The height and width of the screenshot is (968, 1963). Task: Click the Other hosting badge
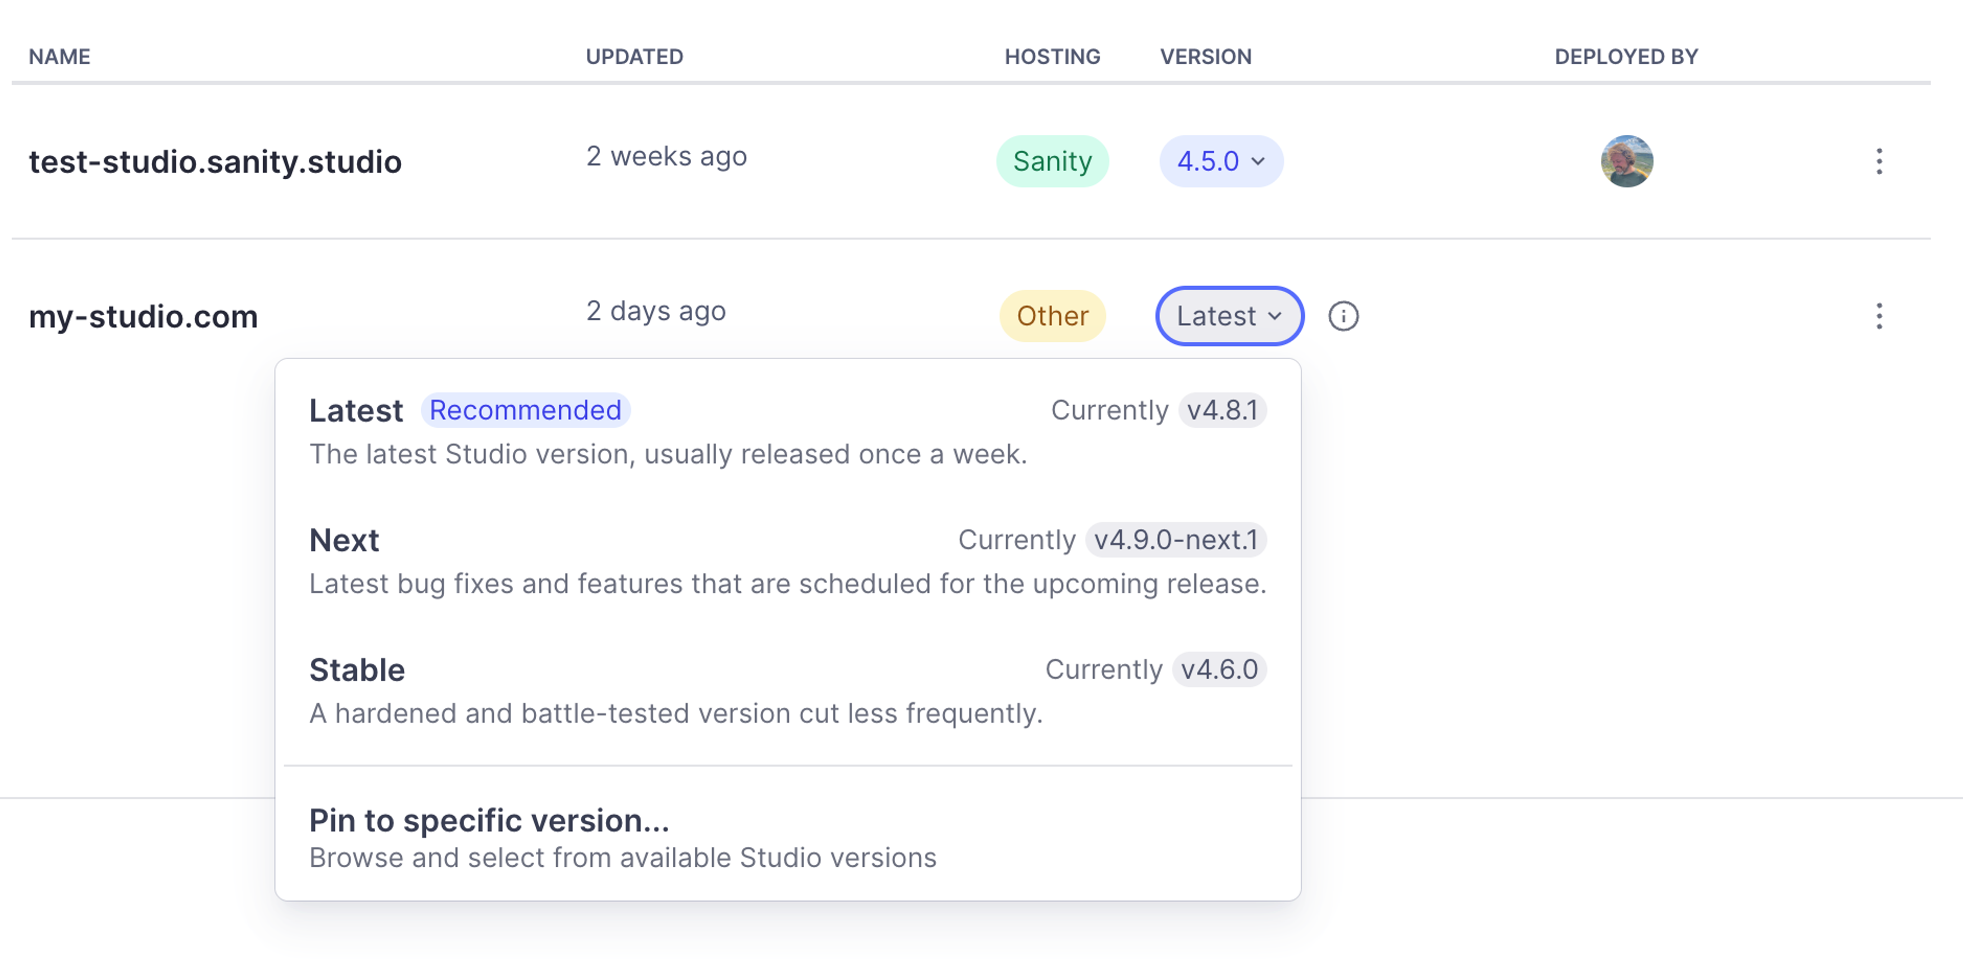(1052, 316)
